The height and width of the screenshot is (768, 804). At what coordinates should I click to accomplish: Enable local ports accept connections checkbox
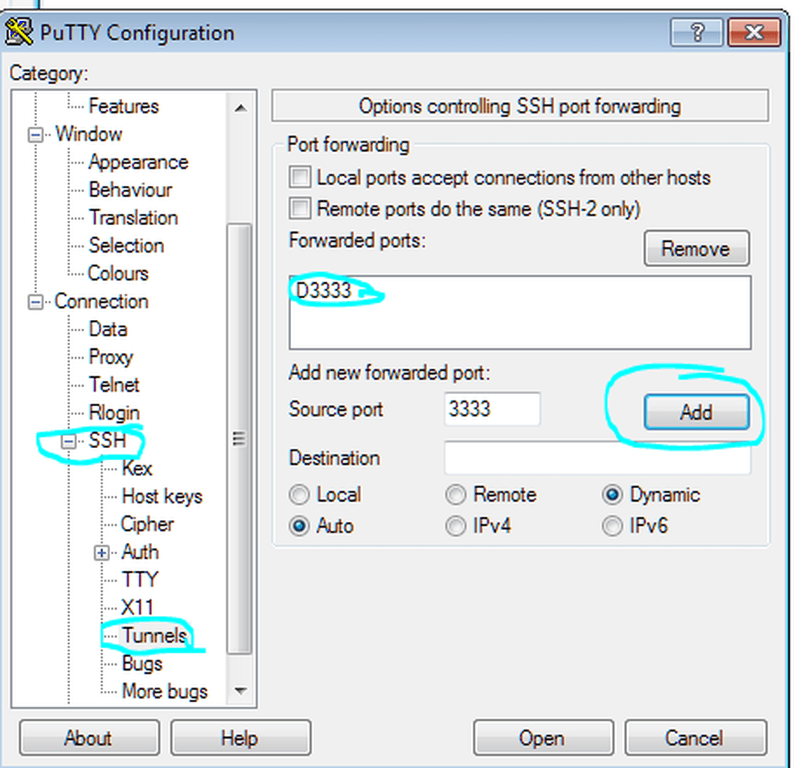(300, 178)
